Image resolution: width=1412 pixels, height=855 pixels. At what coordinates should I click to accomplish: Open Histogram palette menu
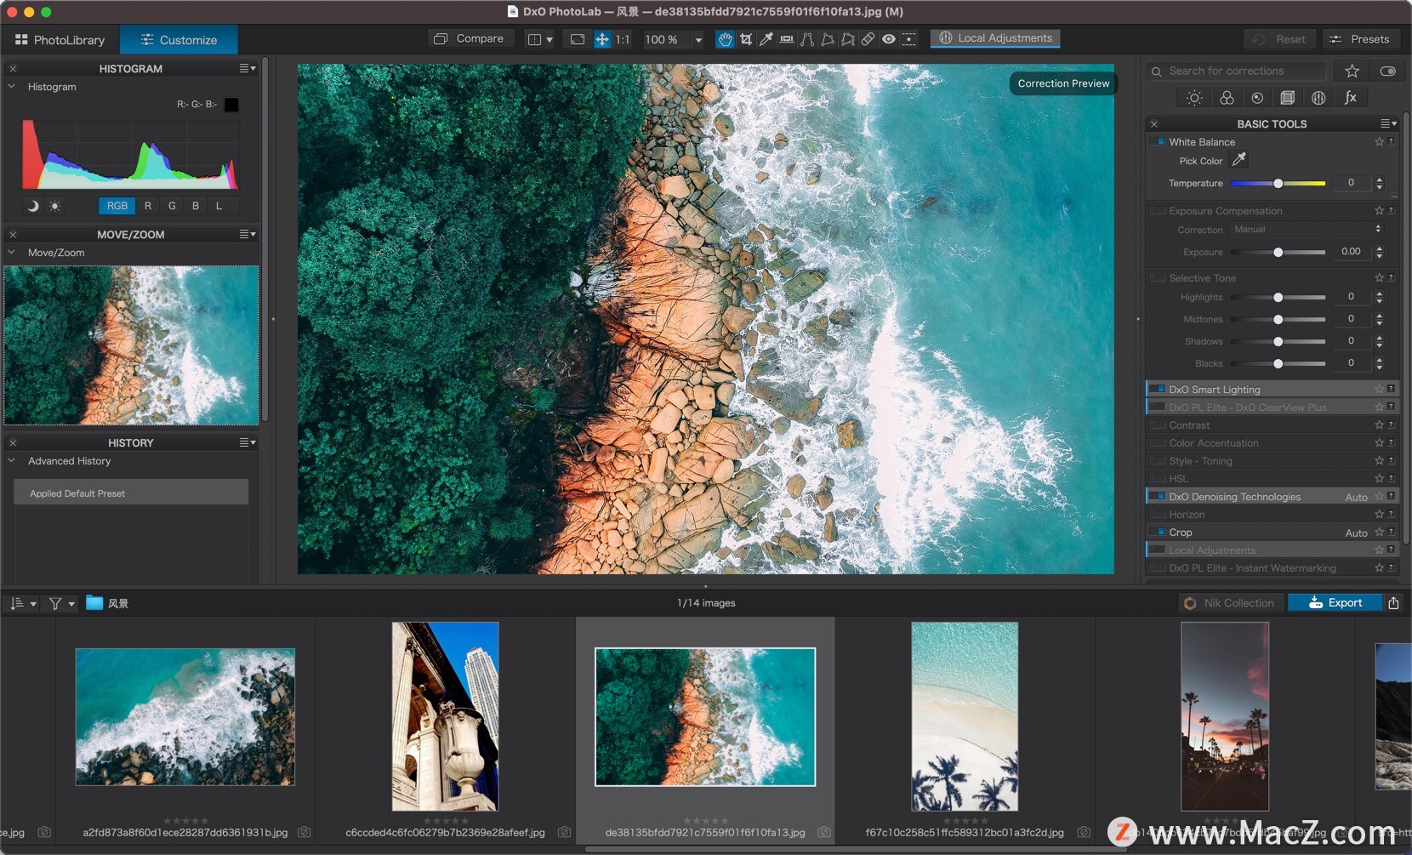(x=247, y=68)
